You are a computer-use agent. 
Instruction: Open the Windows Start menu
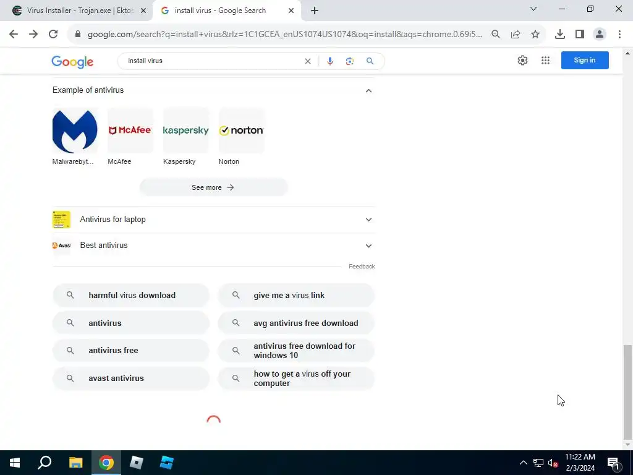coord(15,463)
